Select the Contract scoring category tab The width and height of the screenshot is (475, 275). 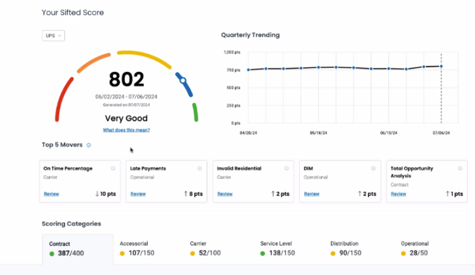[x=77, y=248]
